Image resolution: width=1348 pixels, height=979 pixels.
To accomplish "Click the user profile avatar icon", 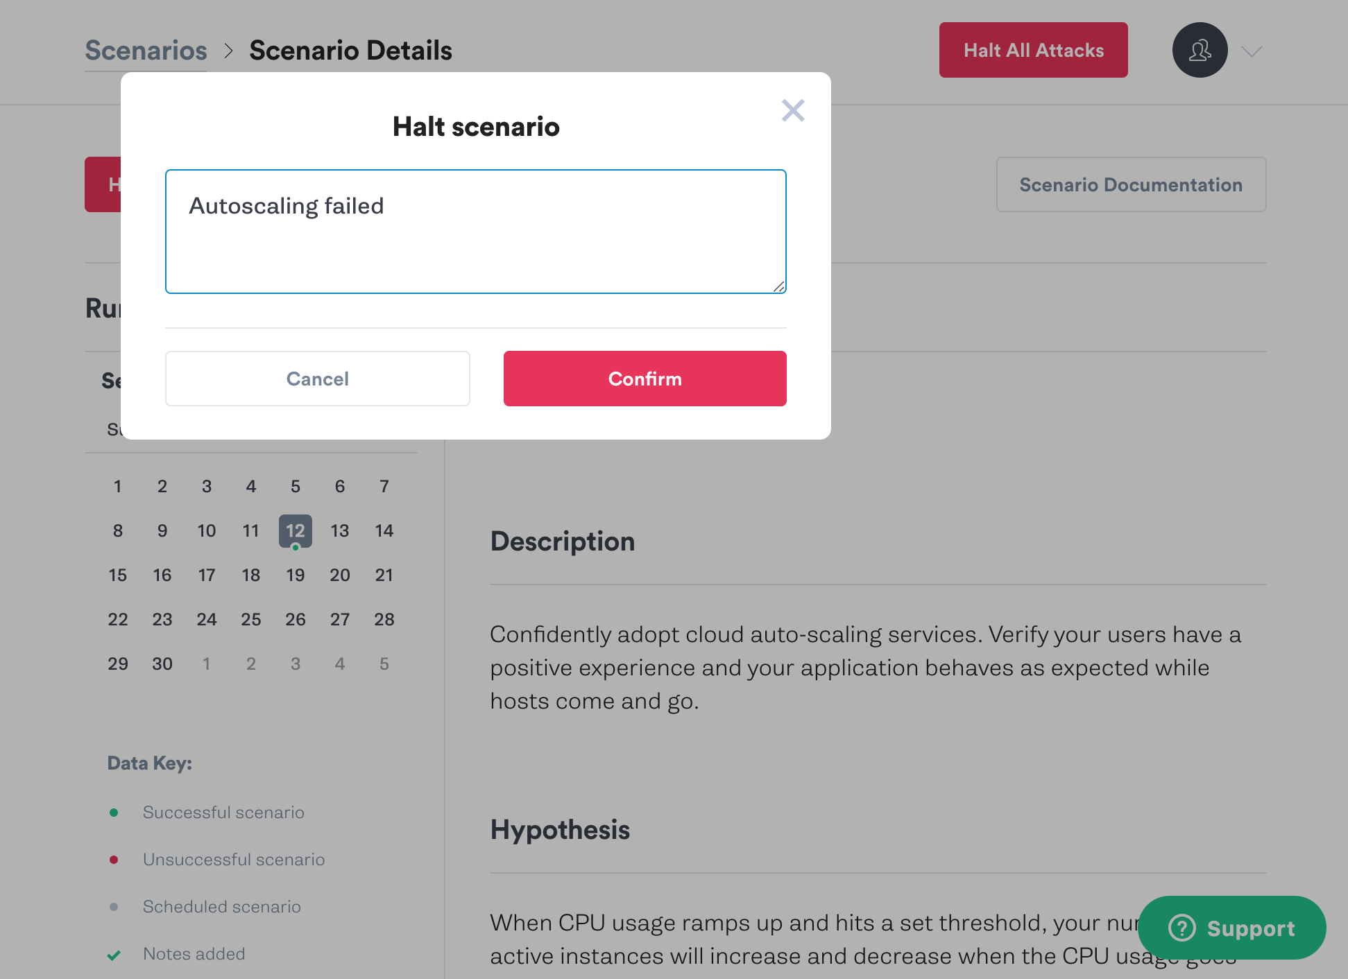I will click(1200, 49).
